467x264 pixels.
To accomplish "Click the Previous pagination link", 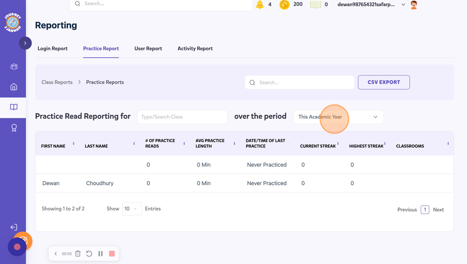I will (x=407, y=209).
